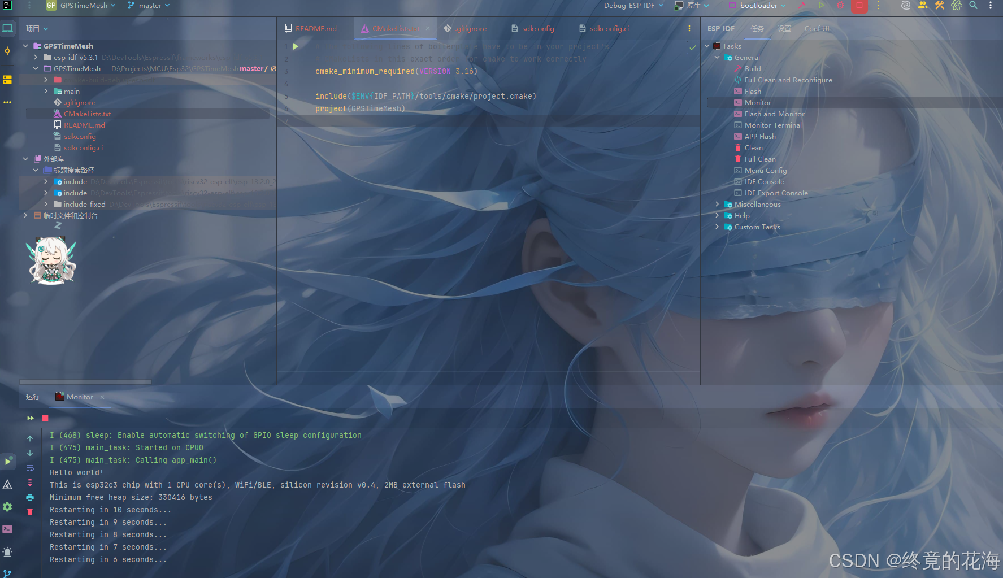Click the hammer Build icon in top toolbar
The image size is (1003, 578).
click(802, 6)
